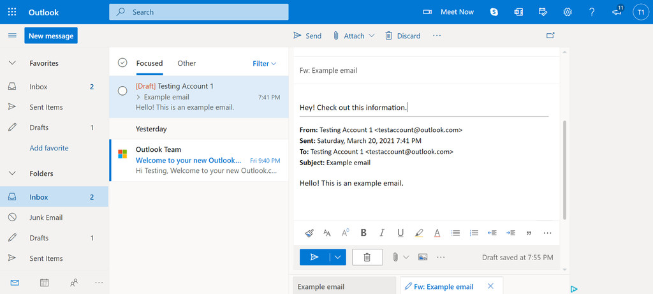Pop out the message to new window
Screen dimensions: 653x294
[550, 36]
